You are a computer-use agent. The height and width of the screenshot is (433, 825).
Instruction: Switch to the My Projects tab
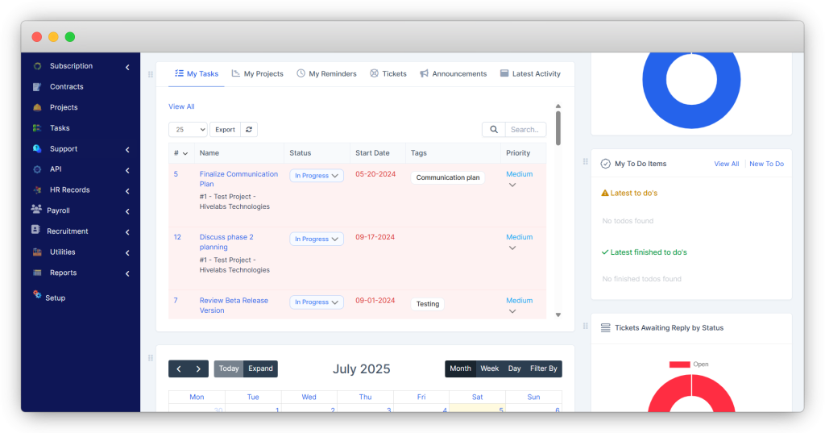(258, 74)
